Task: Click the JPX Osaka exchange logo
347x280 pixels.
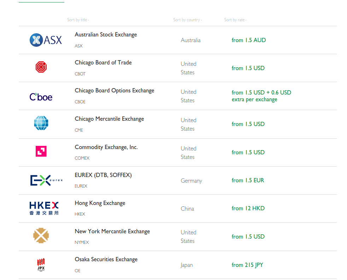Action: [x=41, y=264]
